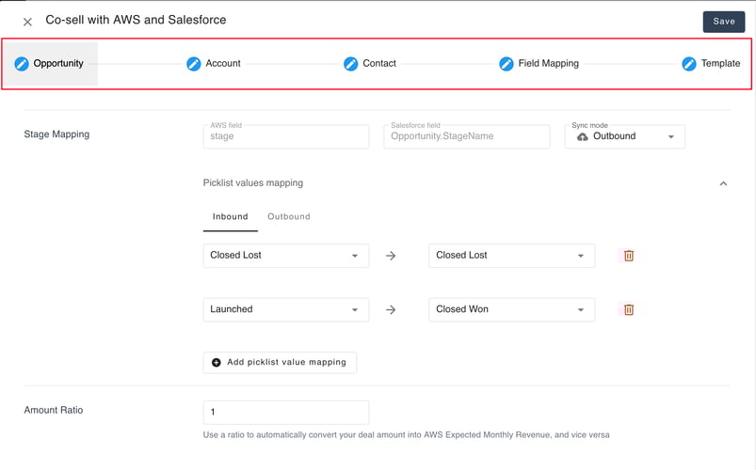Open the Closed Won target dropdown

tap(511, 309)
